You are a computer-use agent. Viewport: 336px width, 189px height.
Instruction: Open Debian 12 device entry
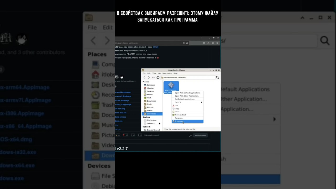tap(150, 123)
